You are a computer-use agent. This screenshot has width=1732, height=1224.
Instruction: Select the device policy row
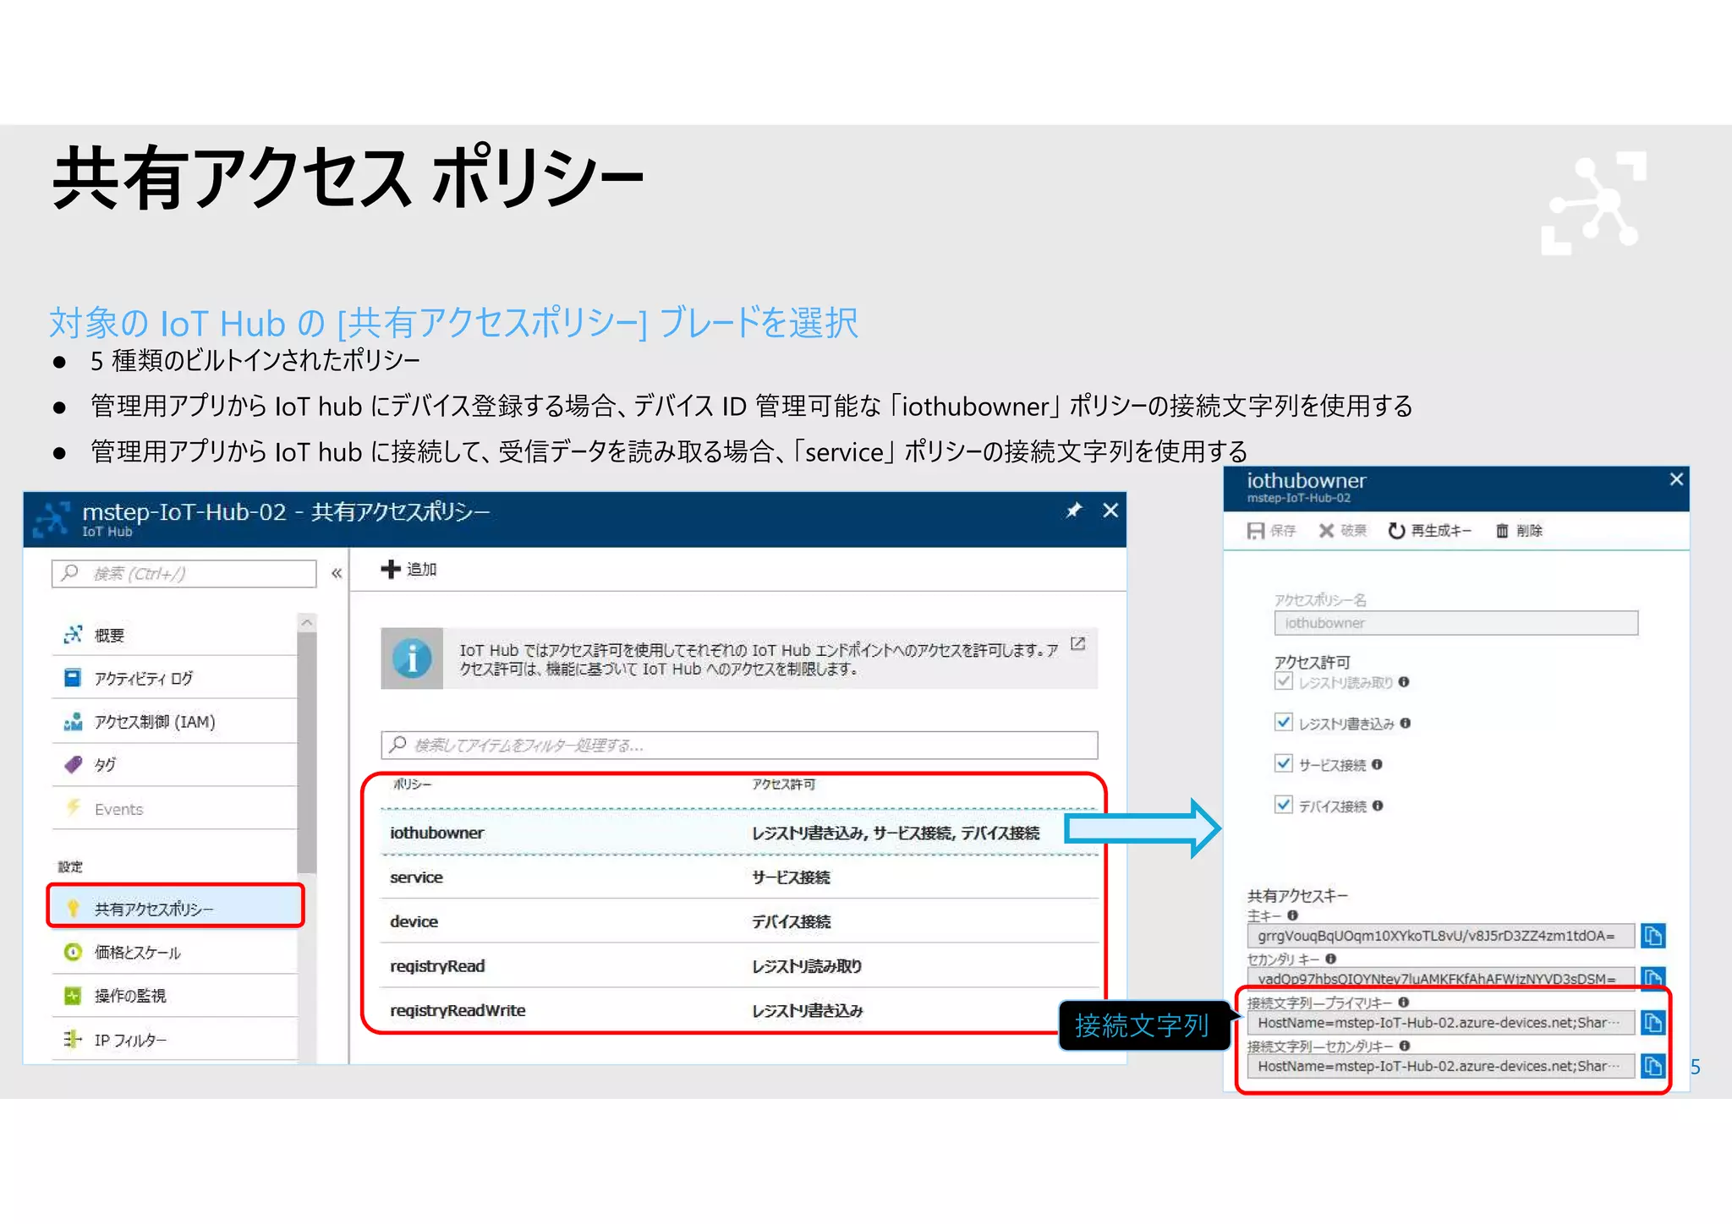[x=740, y=921]
